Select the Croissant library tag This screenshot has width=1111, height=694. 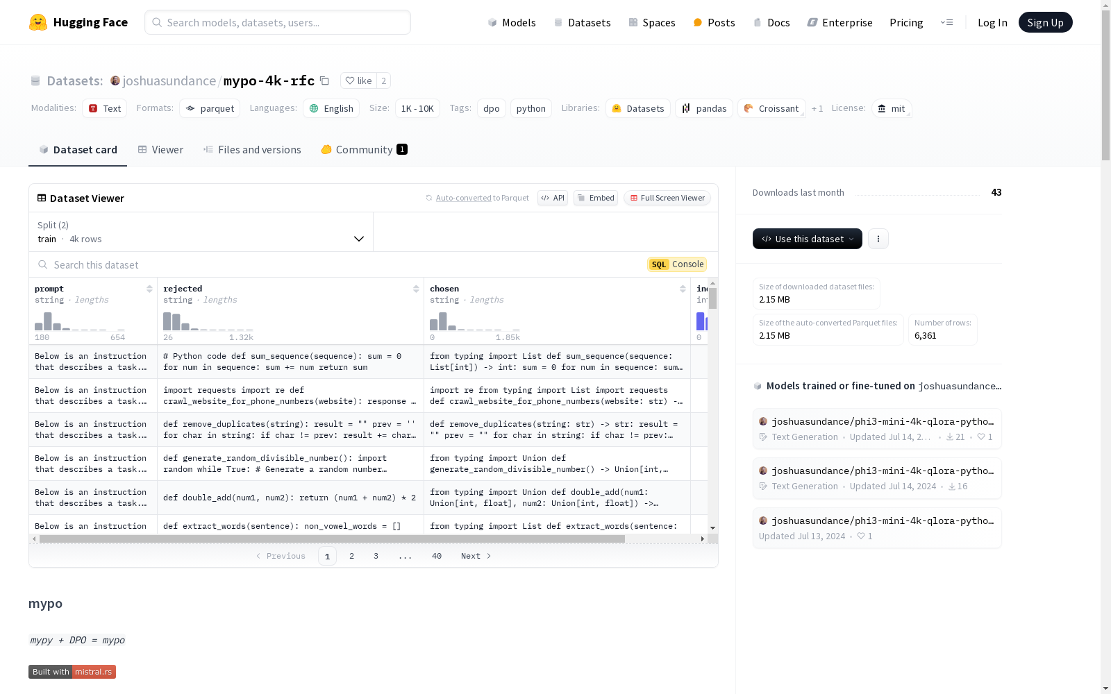point(771,108)
